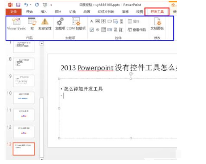Select the Text Box control icon
The image size is (206, 164).
[x=98, y=21]
